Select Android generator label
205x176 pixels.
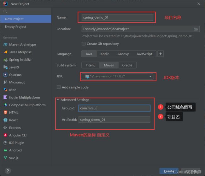pos(15,150)
